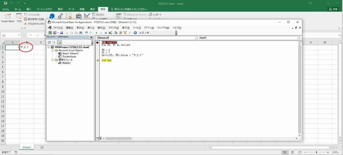This screenshot has width=343, height=155.
Task: Open the (General) object dropdown
Action: coord(196,38)
